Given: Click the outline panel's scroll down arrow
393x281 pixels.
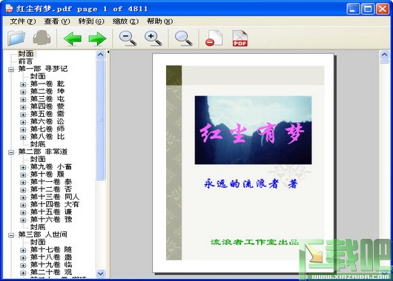Looking at the screenshot, I should coord(101,274).
